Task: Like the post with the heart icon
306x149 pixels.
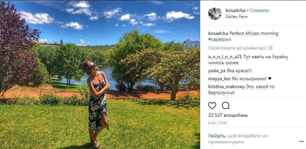Action: pos(212,105)
